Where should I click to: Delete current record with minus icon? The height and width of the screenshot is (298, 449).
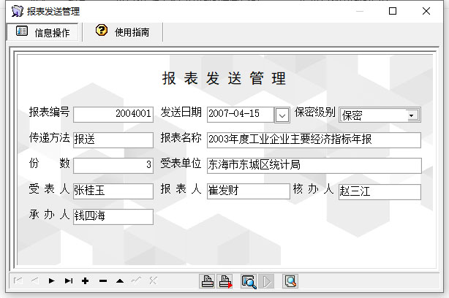coord(103,281)
